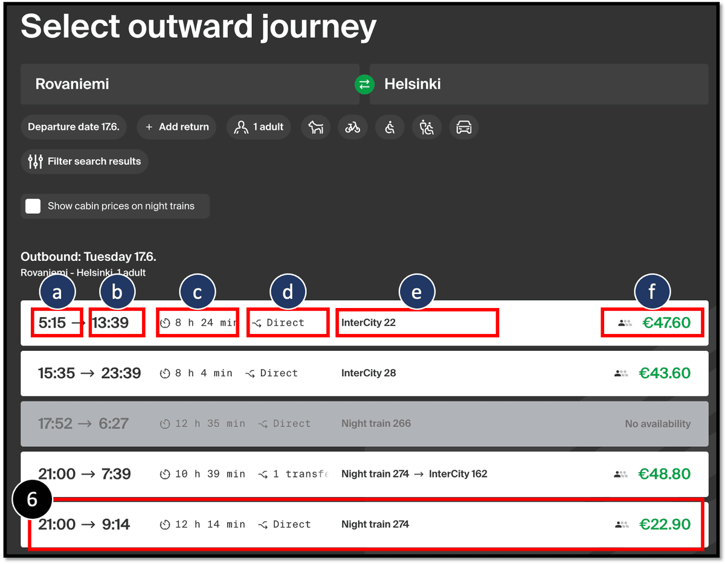The width and height of the screenshot is (725, 564).
Task: Select wheelchair space option
Action: pyautogui.click(x=390, y=127)
